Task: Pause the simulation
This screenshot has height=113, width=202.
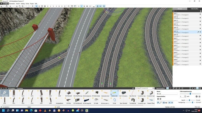Action: coord(79,6)
